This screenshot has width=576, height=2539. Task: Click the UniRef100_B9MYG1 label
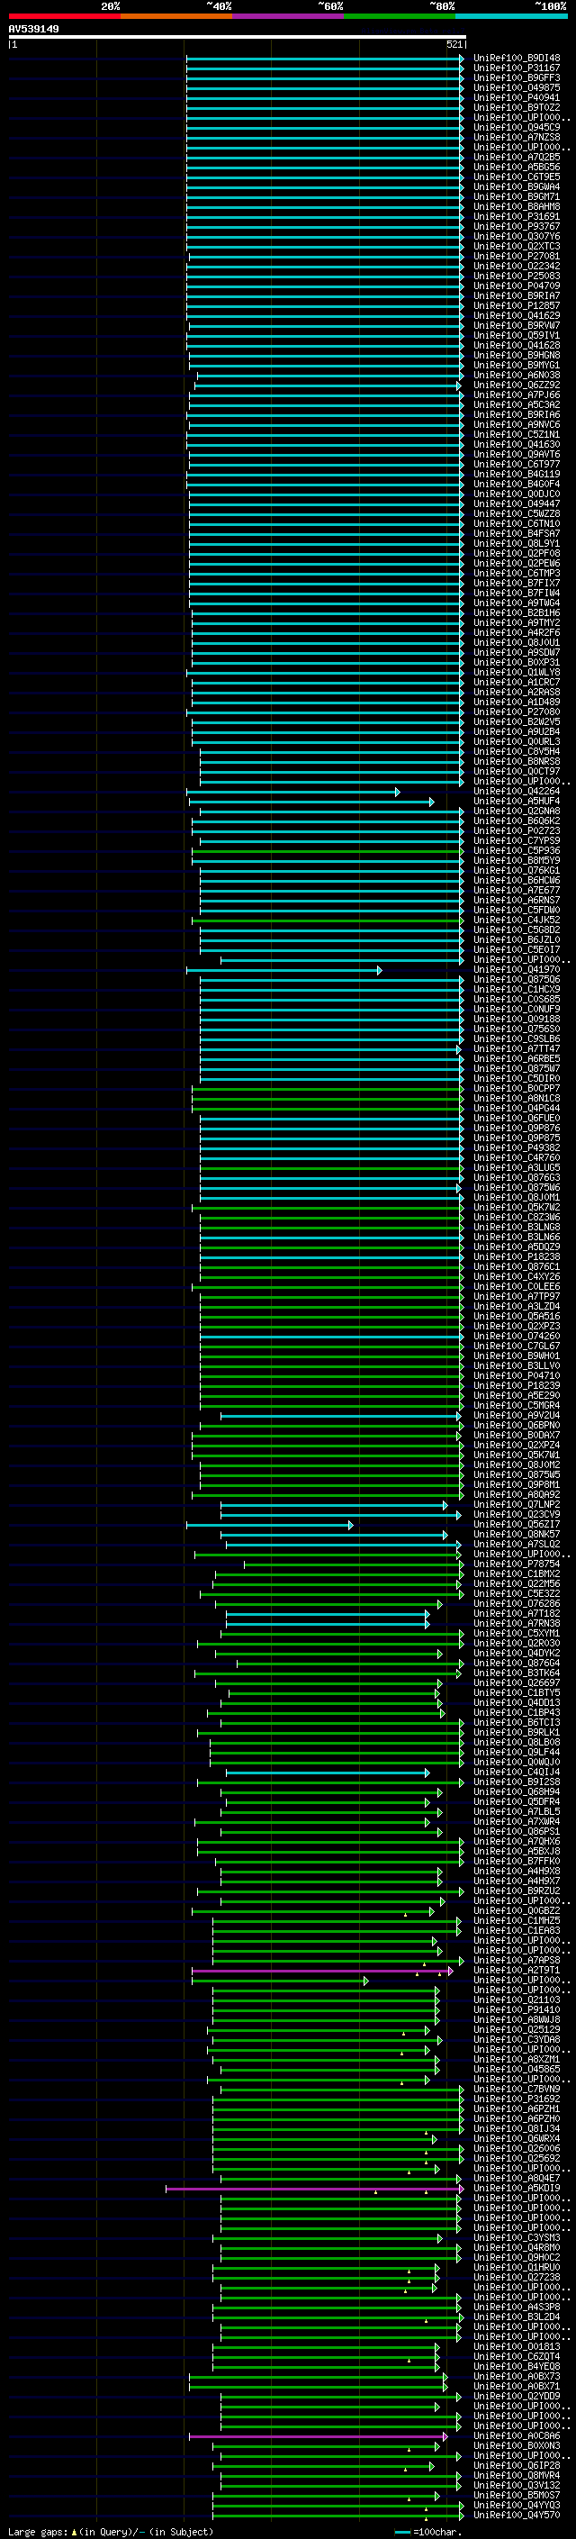pos(517,365)
